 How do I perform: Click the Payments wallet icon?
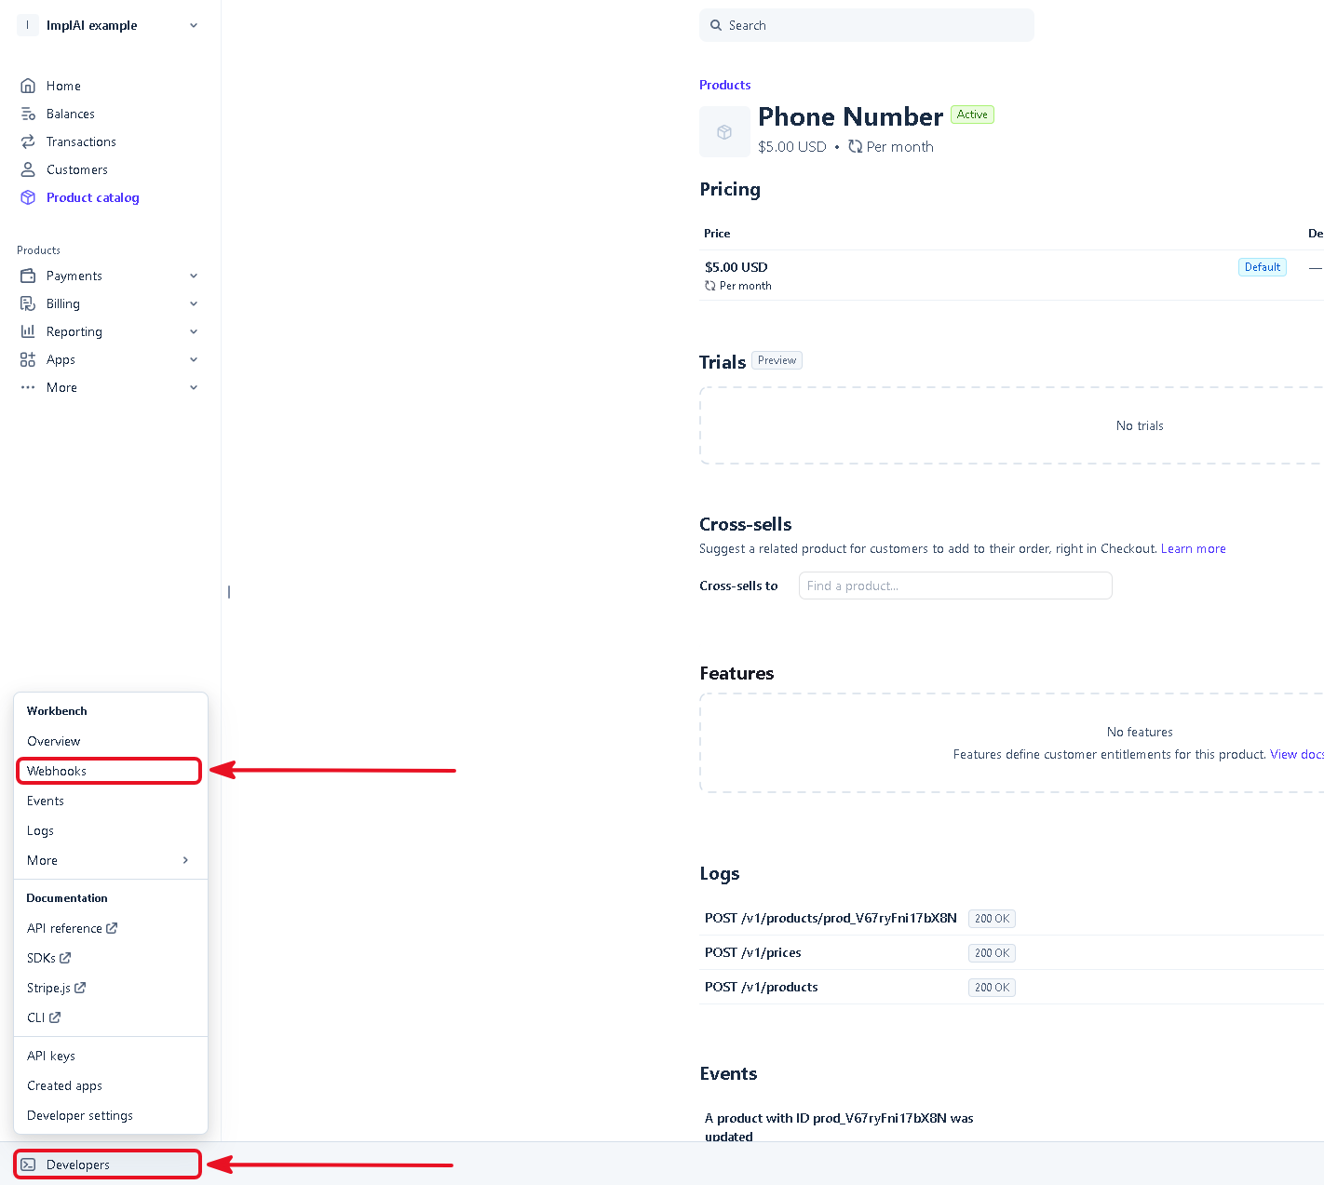pyautogui.click(x=28, y=276)
